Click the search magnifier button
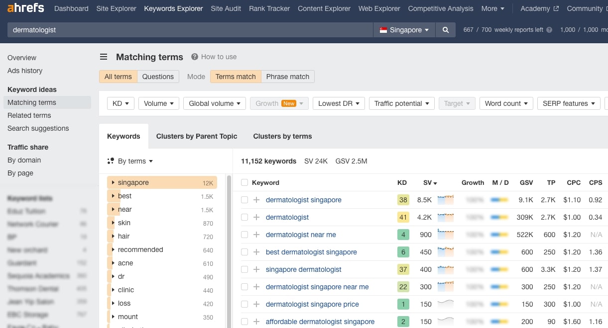The image size is (608, 328). [x=446, y=30]
